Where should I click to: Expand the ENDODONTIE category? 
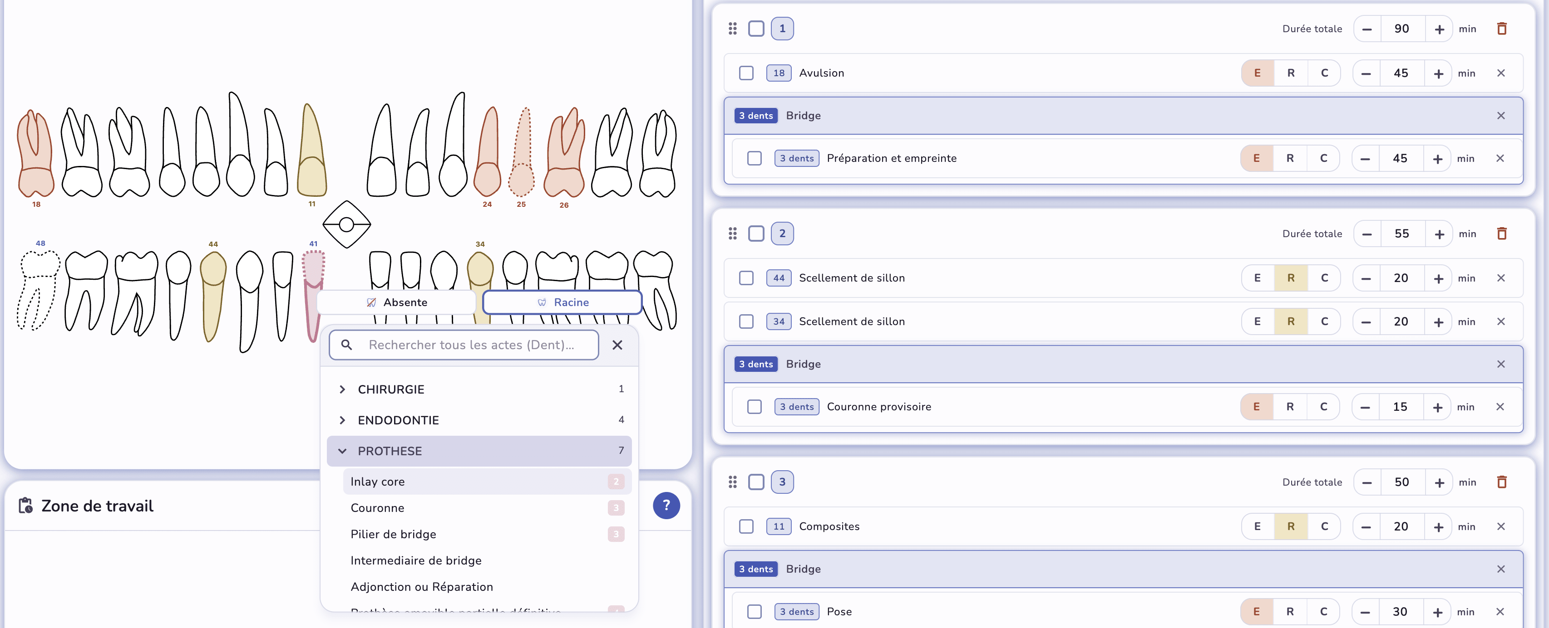click(x=398, y=420)
